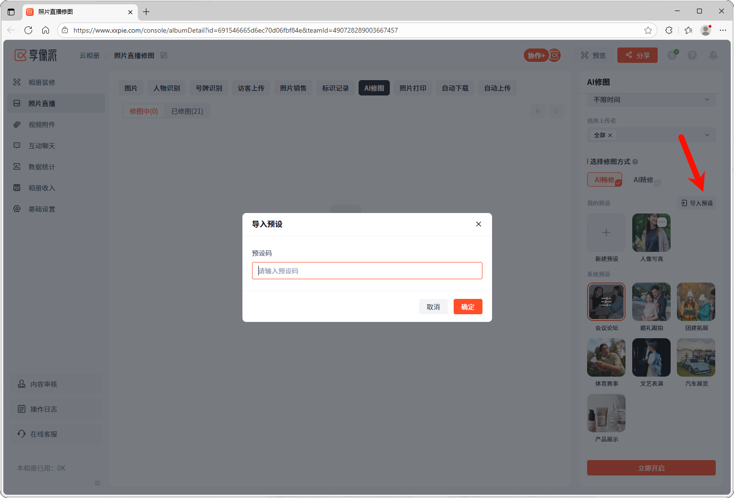Click the edit album name pencil icon

click(x=164, y=56)
